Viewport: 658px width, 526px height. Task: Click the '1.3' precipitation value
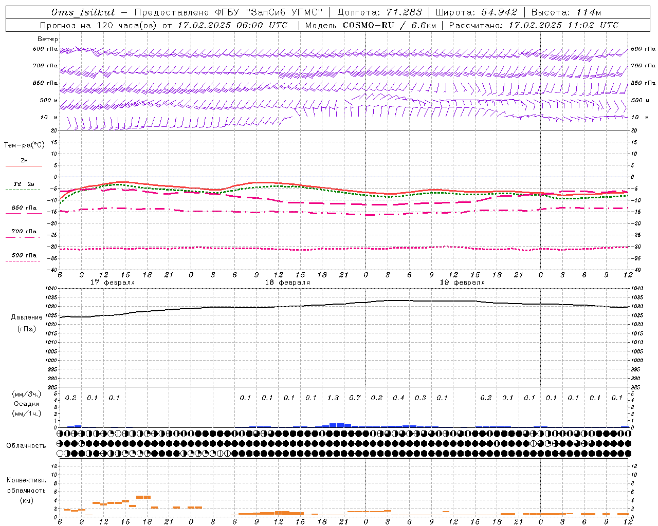(x=333, y=398)
